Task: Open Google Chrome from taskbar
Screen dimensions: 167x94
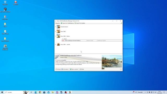Action: (x=40, y=92)
